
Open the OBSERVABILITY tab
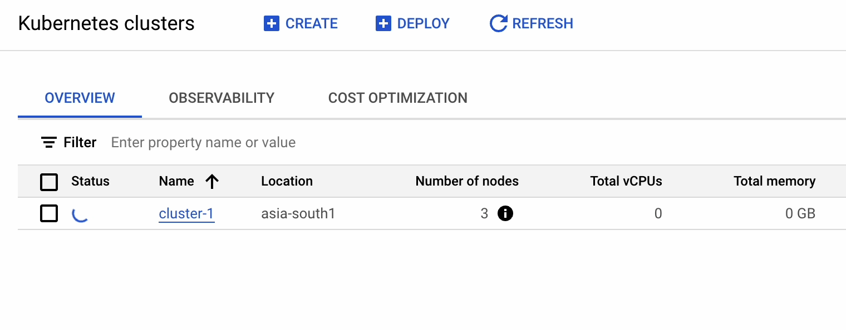coord(222,98)
